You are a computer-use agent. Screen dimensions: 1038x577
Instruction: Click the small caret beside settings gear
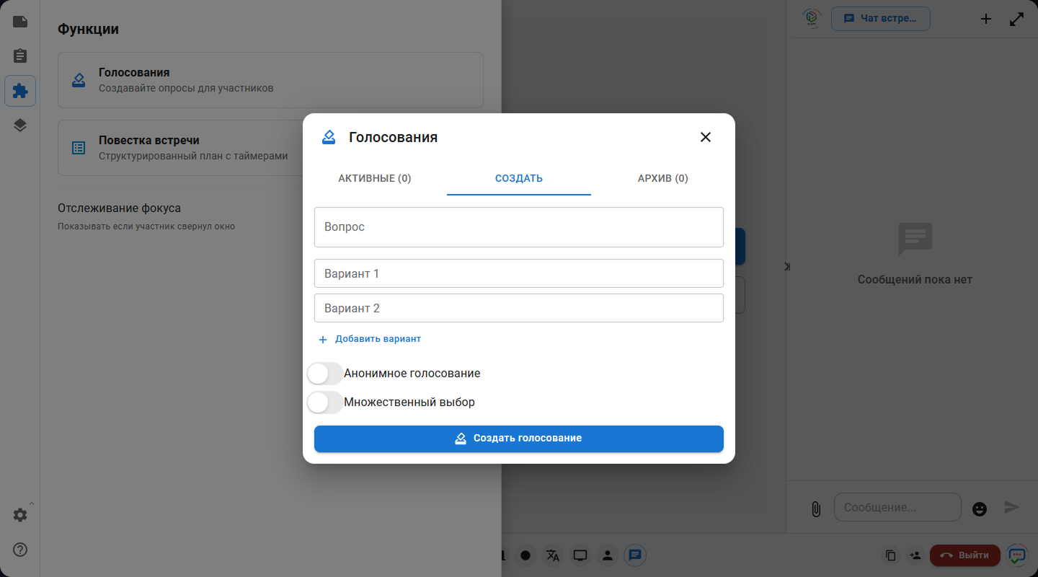[31, 503]
